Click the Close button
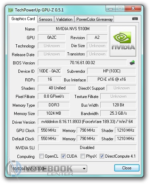Viewport: 151px width, 185px height. click(x=127, y=168)
